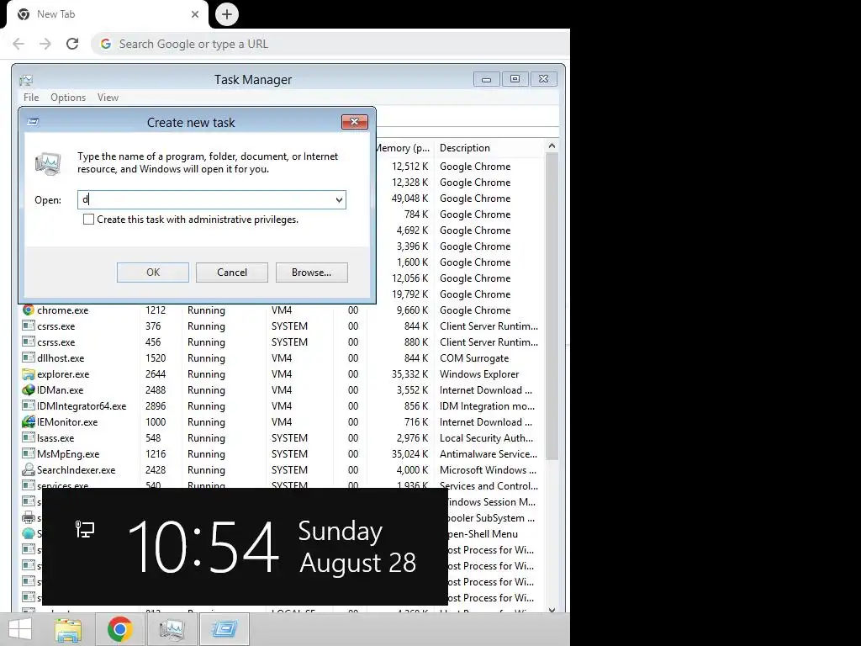861x646 pixels.
Task: Sort by the Description column header
Action: pos(464,148)
